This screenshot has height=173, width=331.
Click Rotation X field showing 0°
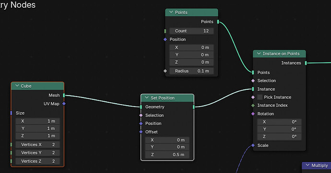pos(279,122)
